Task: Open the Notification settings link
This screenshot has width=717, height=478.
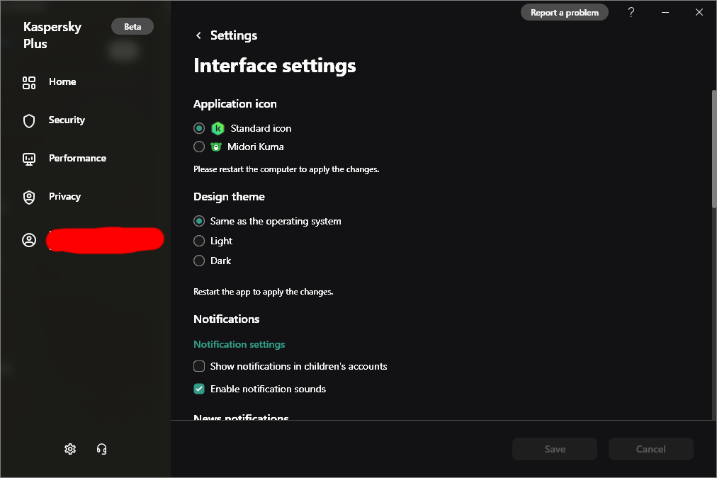Action: (239, 344)
